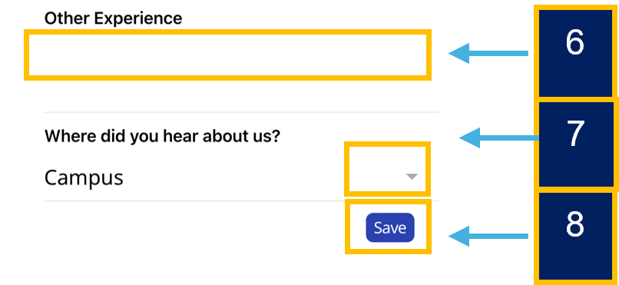Click divider line above hear about us question
This screenshot has height=285, width=619.
[x=241, y=112]
